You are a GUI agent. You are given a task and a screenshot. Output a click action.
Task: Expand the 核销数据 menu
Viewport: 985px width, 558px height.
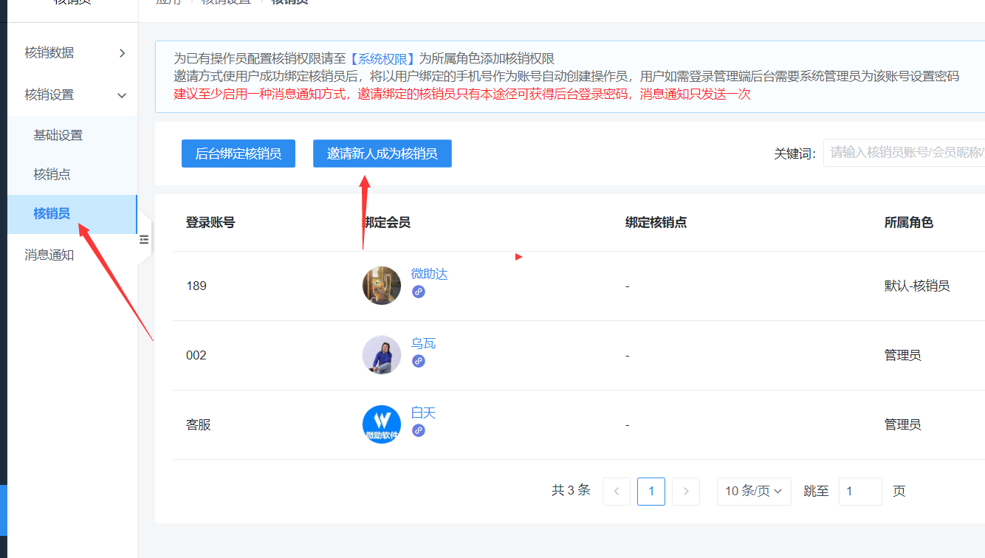(x=72, y=52)
